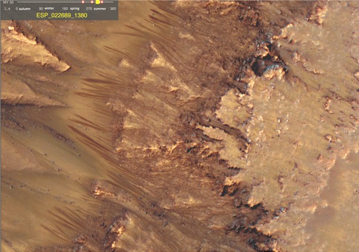Click the 180 degree tick label

click(65, 8)
